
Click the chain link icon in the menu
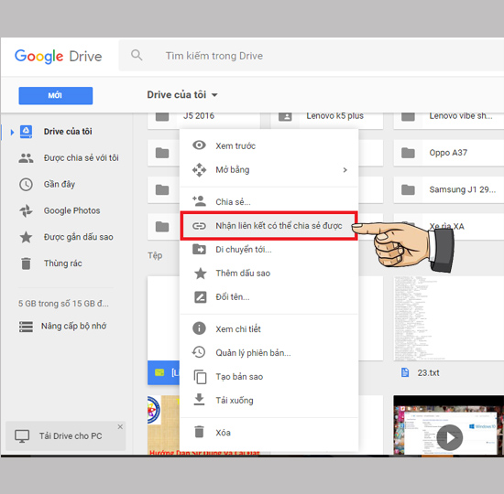pyautogui.click(x=199, y=226)
